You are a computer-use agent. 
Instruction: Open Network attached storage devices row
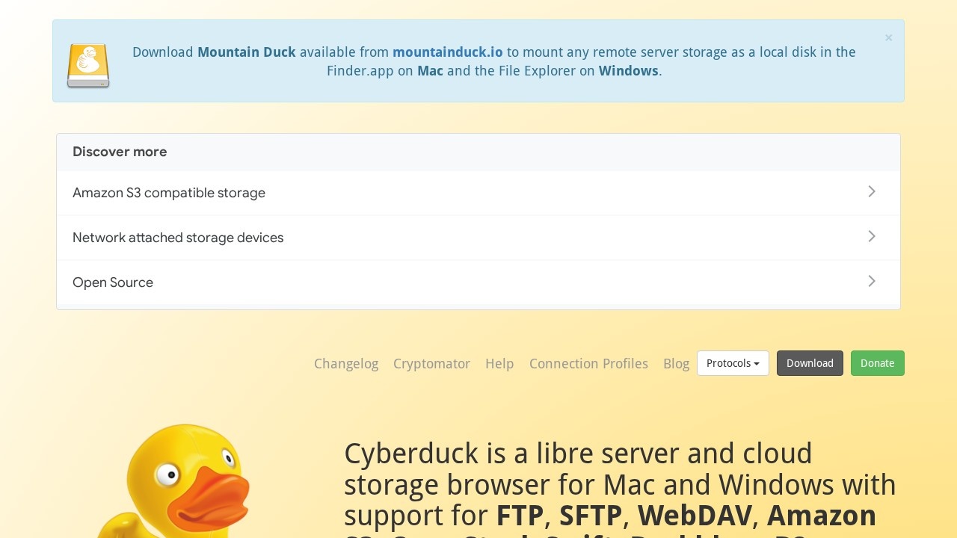pyautogui.click(x=478, y=238)
